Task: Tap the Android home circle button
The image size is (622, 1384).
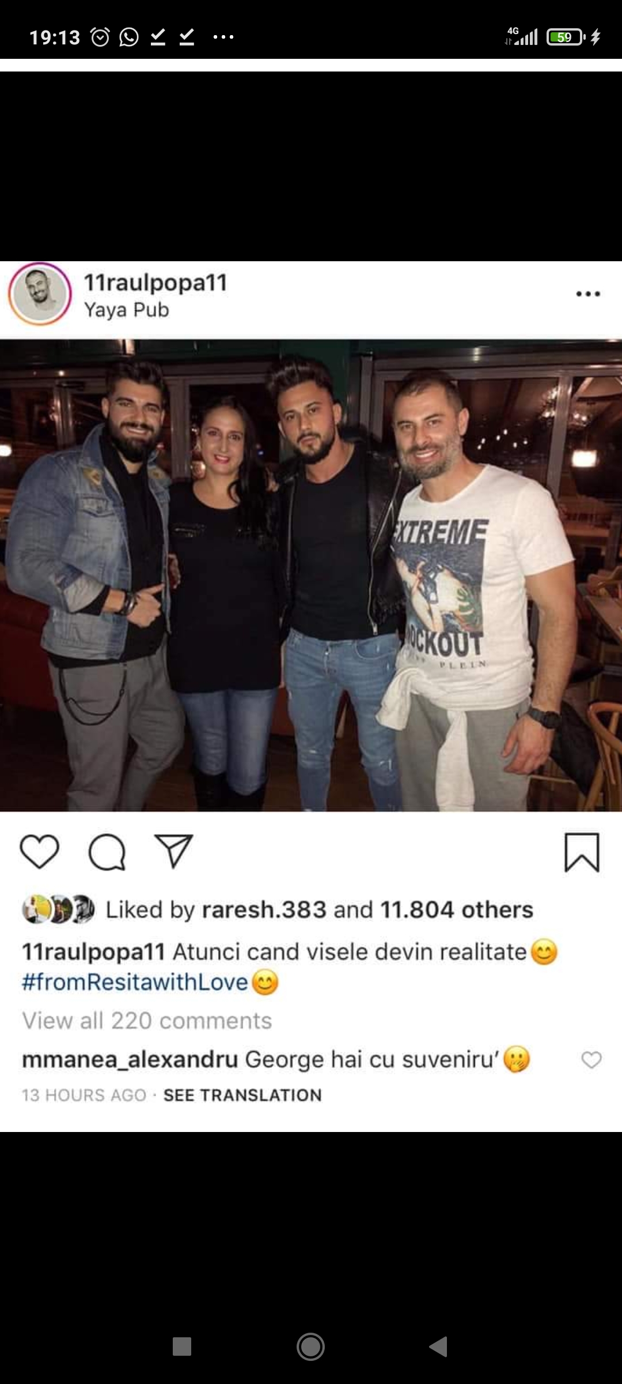Action: (x=310, y=1347)
